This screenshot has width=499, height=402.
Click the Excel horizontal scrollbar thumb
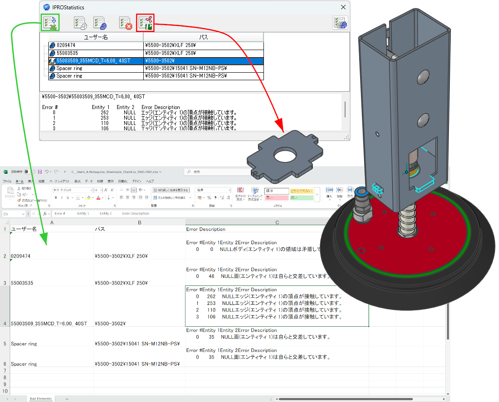click(346, 399)
